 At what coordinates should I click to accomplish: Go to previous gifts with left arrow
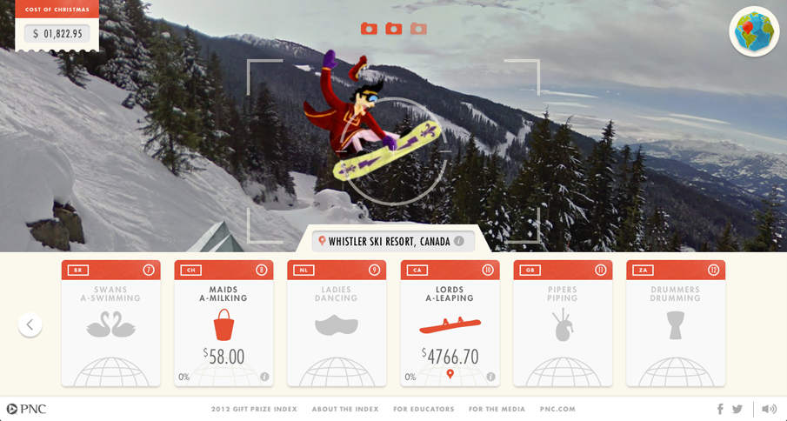pyautogui.click(x=30, y=324)
